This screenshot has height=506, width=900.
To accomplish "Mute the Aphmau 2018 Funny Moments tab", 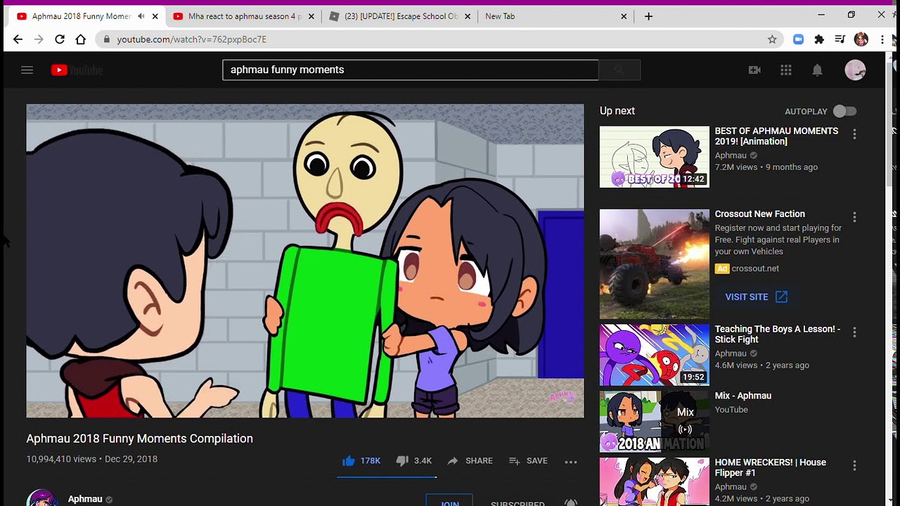I will tap(141, 16).
